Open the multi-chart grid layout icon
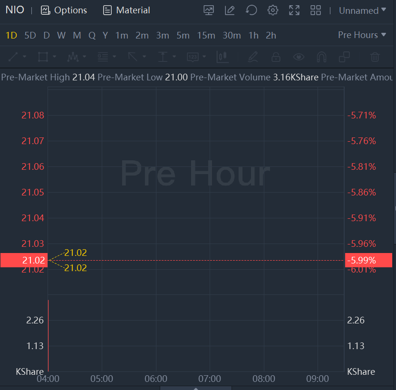This screenshot has width=396, height=390. coord(315,10)
